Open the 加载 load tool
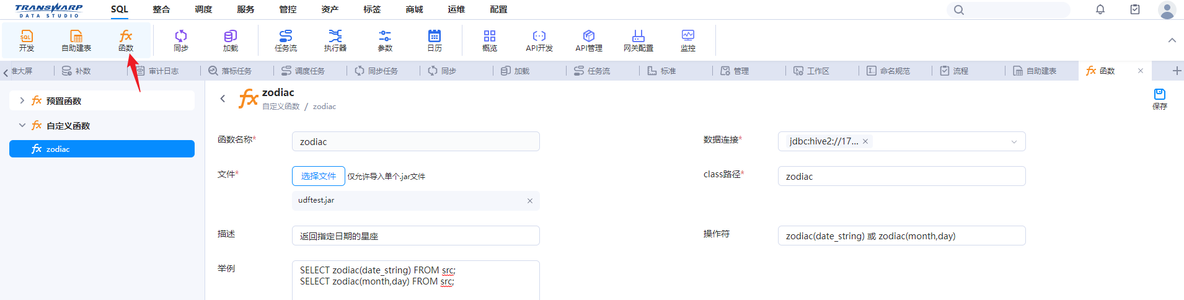This screenshot has height=300, width=1184. pos(231,41)
